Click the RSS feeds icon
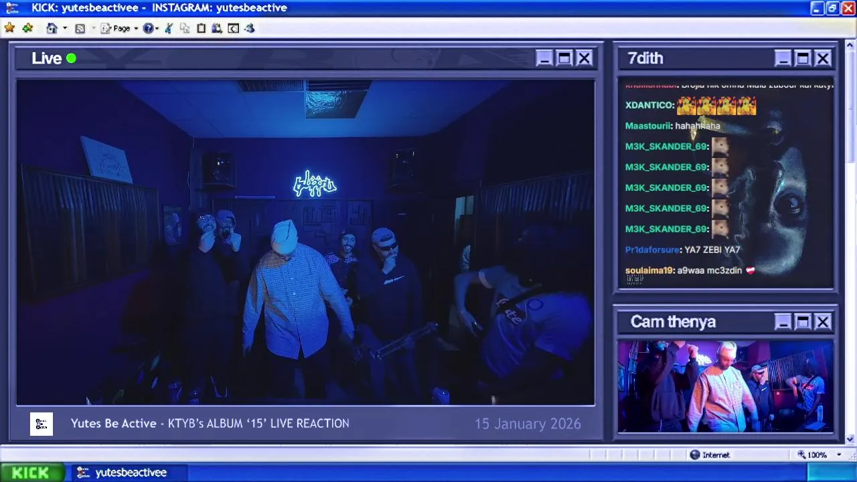Viewport: 857px width, 482px height. click(x=80, y=28)
